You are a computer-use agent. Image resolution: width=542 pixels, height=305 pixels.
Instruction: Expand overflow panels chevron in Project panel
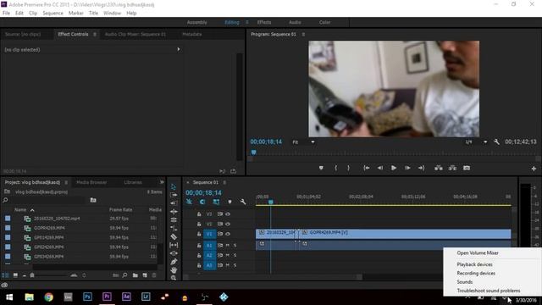click(162, 182)
